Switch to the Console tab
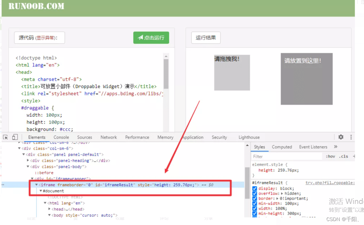The height and width of the screenshot is (225, 364). coord(61,137)
